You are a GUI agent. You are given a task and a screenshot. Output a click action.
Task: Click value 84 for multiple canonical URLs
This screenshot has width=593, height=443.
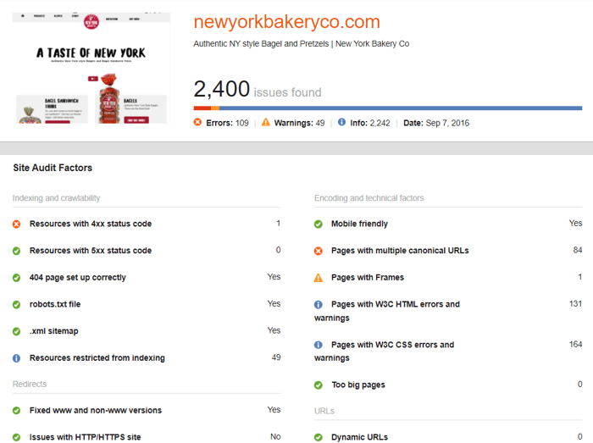pyautogui.click(x=578, y=250)
